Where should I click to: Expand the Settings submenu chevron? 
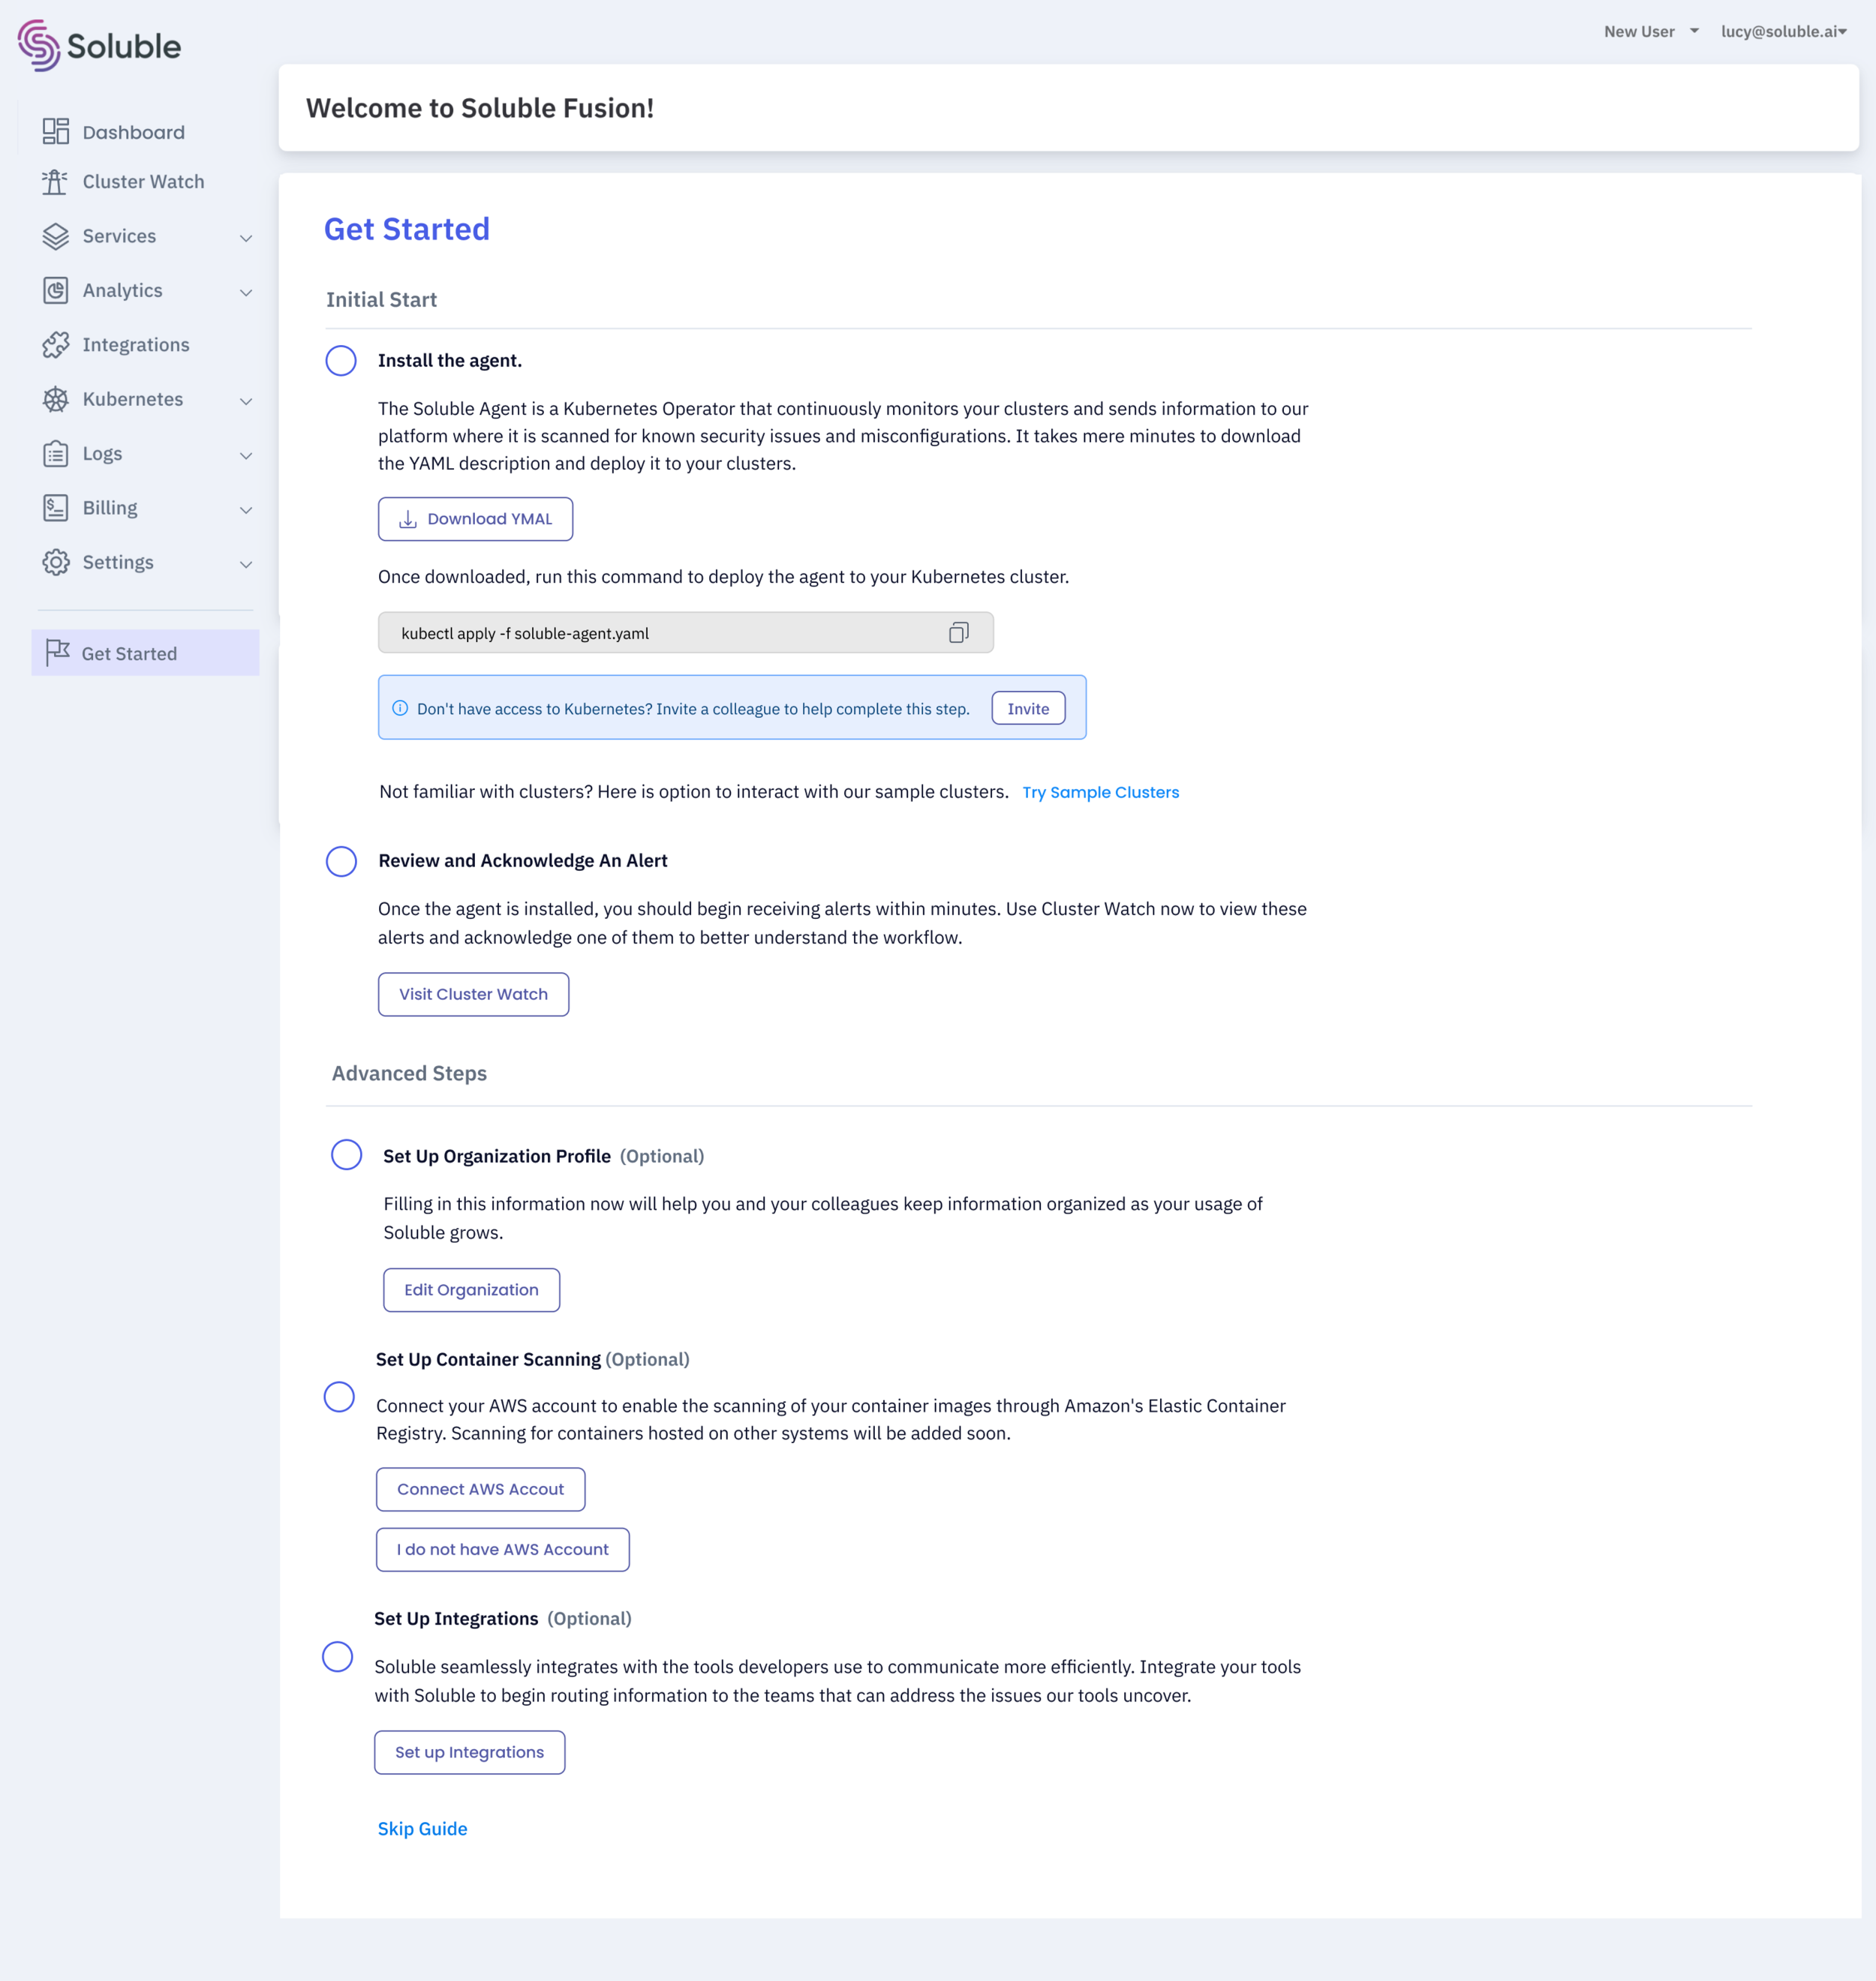[246, 565]
